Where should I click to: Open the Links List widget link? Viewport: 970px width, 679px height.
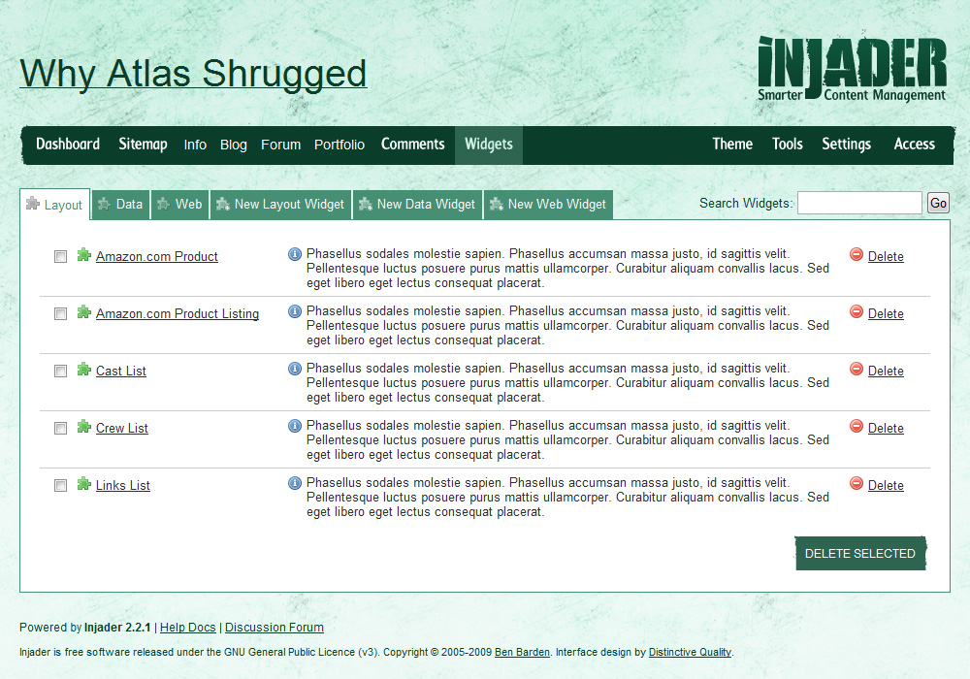(122, 485)
